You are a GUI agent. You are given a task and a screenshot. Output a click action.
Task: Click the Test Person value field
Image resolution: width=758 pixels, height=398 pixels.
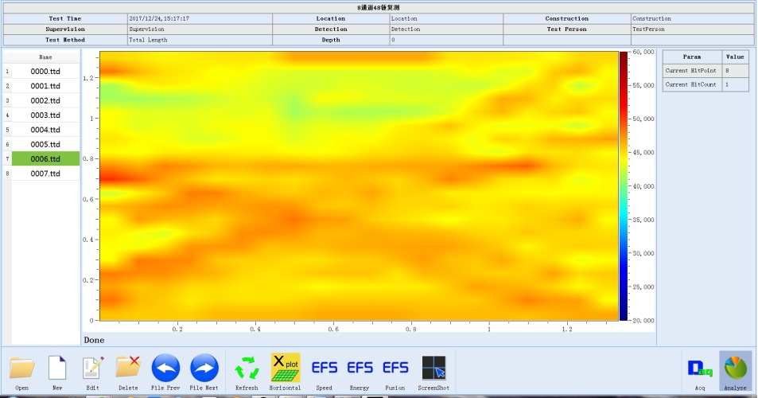point(691,29)
